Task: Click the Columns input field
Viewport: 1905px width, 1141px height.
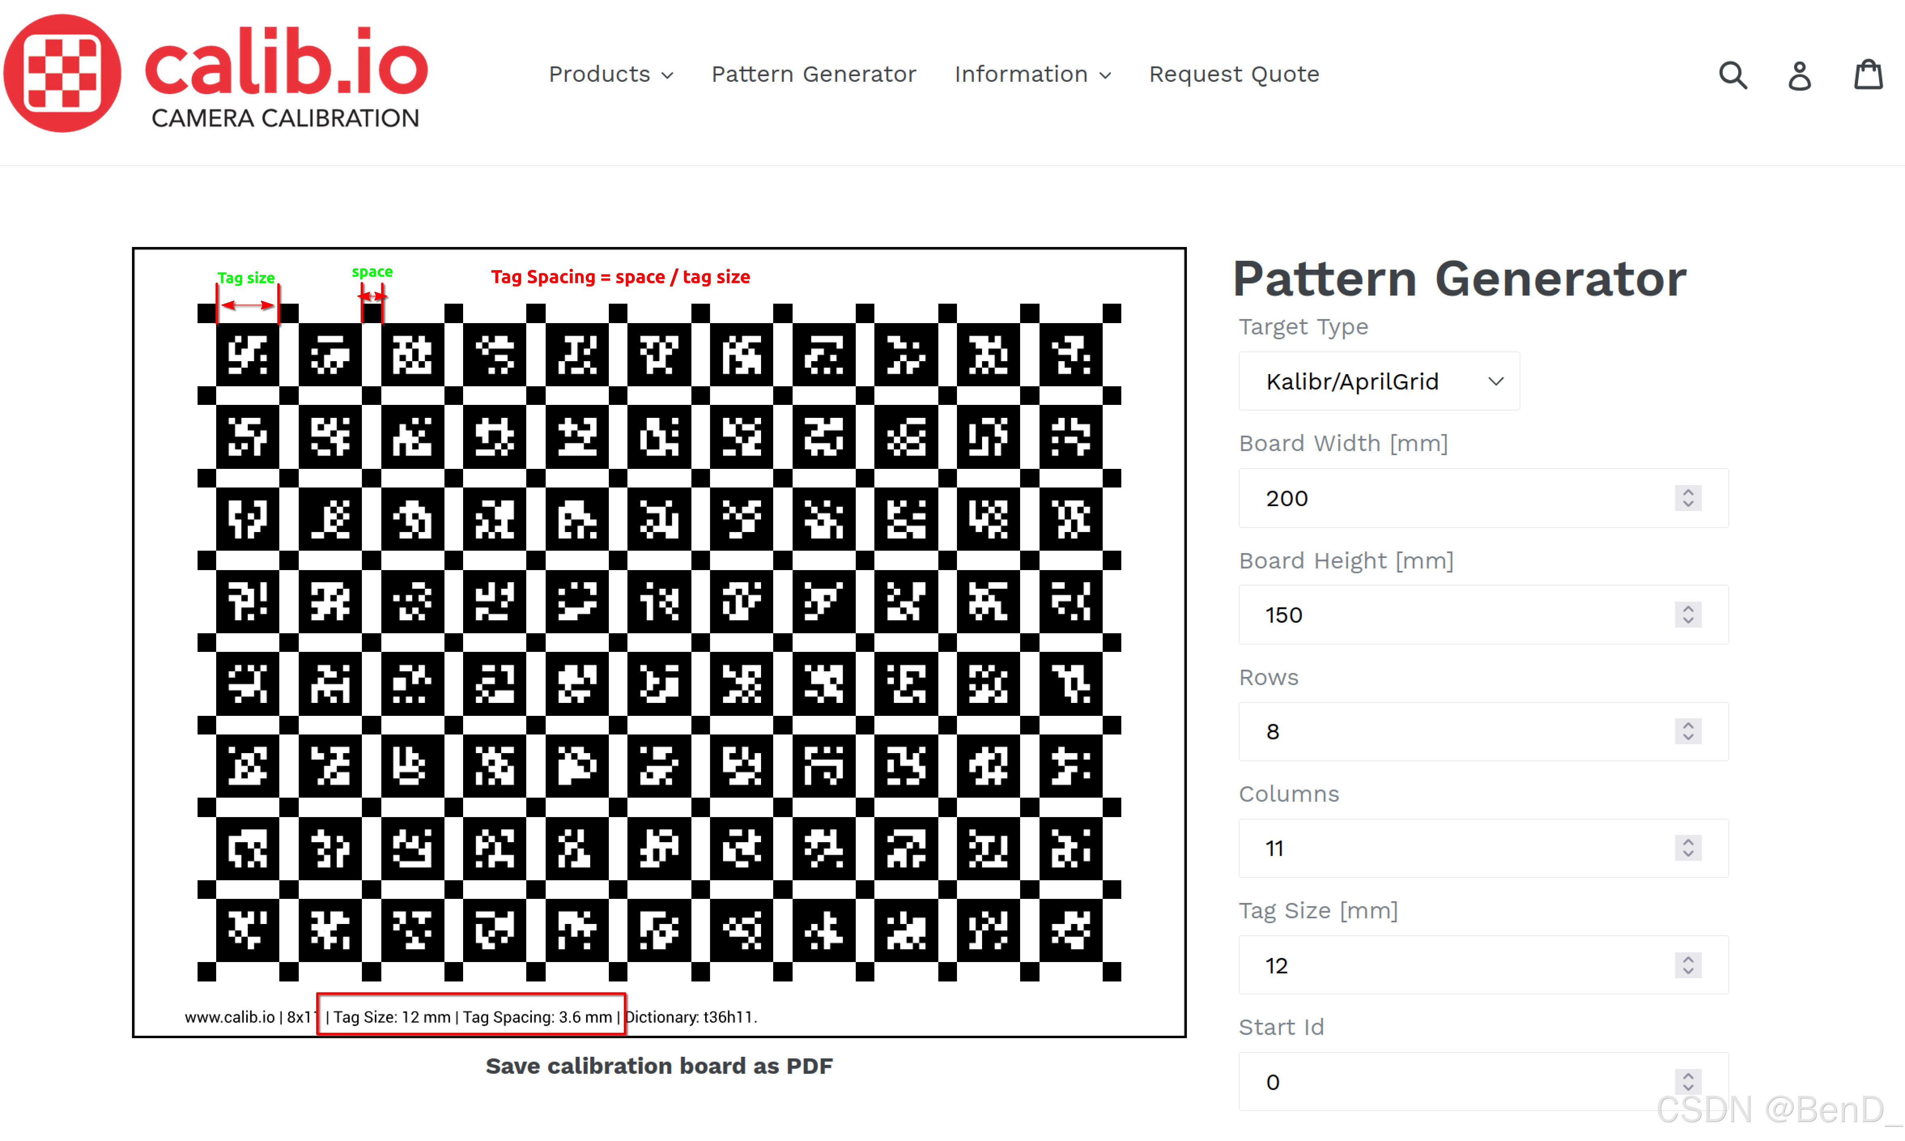Action: pyautogui.click(x=1483, y=849)
